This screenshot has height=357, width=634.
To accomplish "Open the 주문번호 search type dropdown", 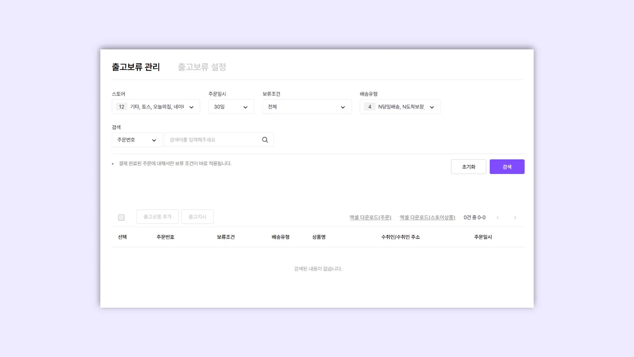I will [x=137, y=140].
